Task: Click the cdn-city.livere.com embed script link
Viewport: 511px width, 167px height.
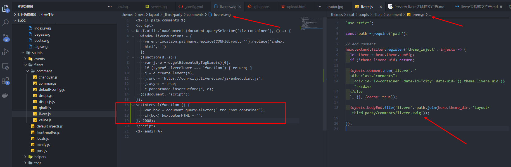Action: 211,78
